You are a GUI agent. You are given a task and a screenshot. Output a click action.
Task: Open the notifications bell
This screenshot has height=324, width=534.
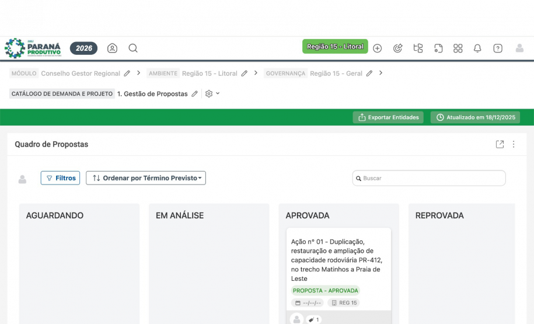477,48
